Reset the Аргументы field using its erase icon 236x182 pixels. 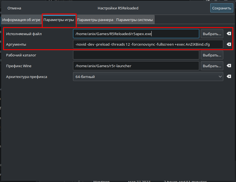[x=229, y=44]
